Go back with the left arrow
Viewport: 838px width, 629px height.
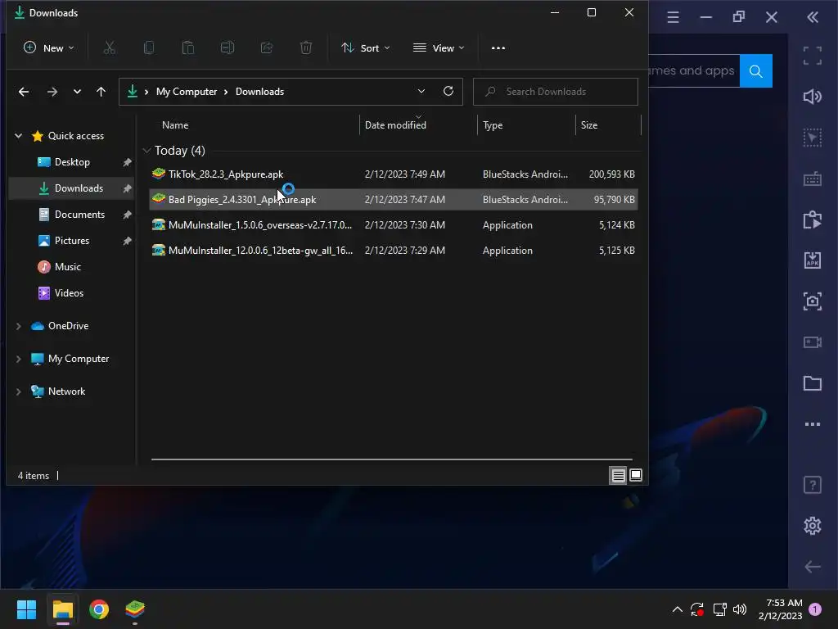pos(24,92)
